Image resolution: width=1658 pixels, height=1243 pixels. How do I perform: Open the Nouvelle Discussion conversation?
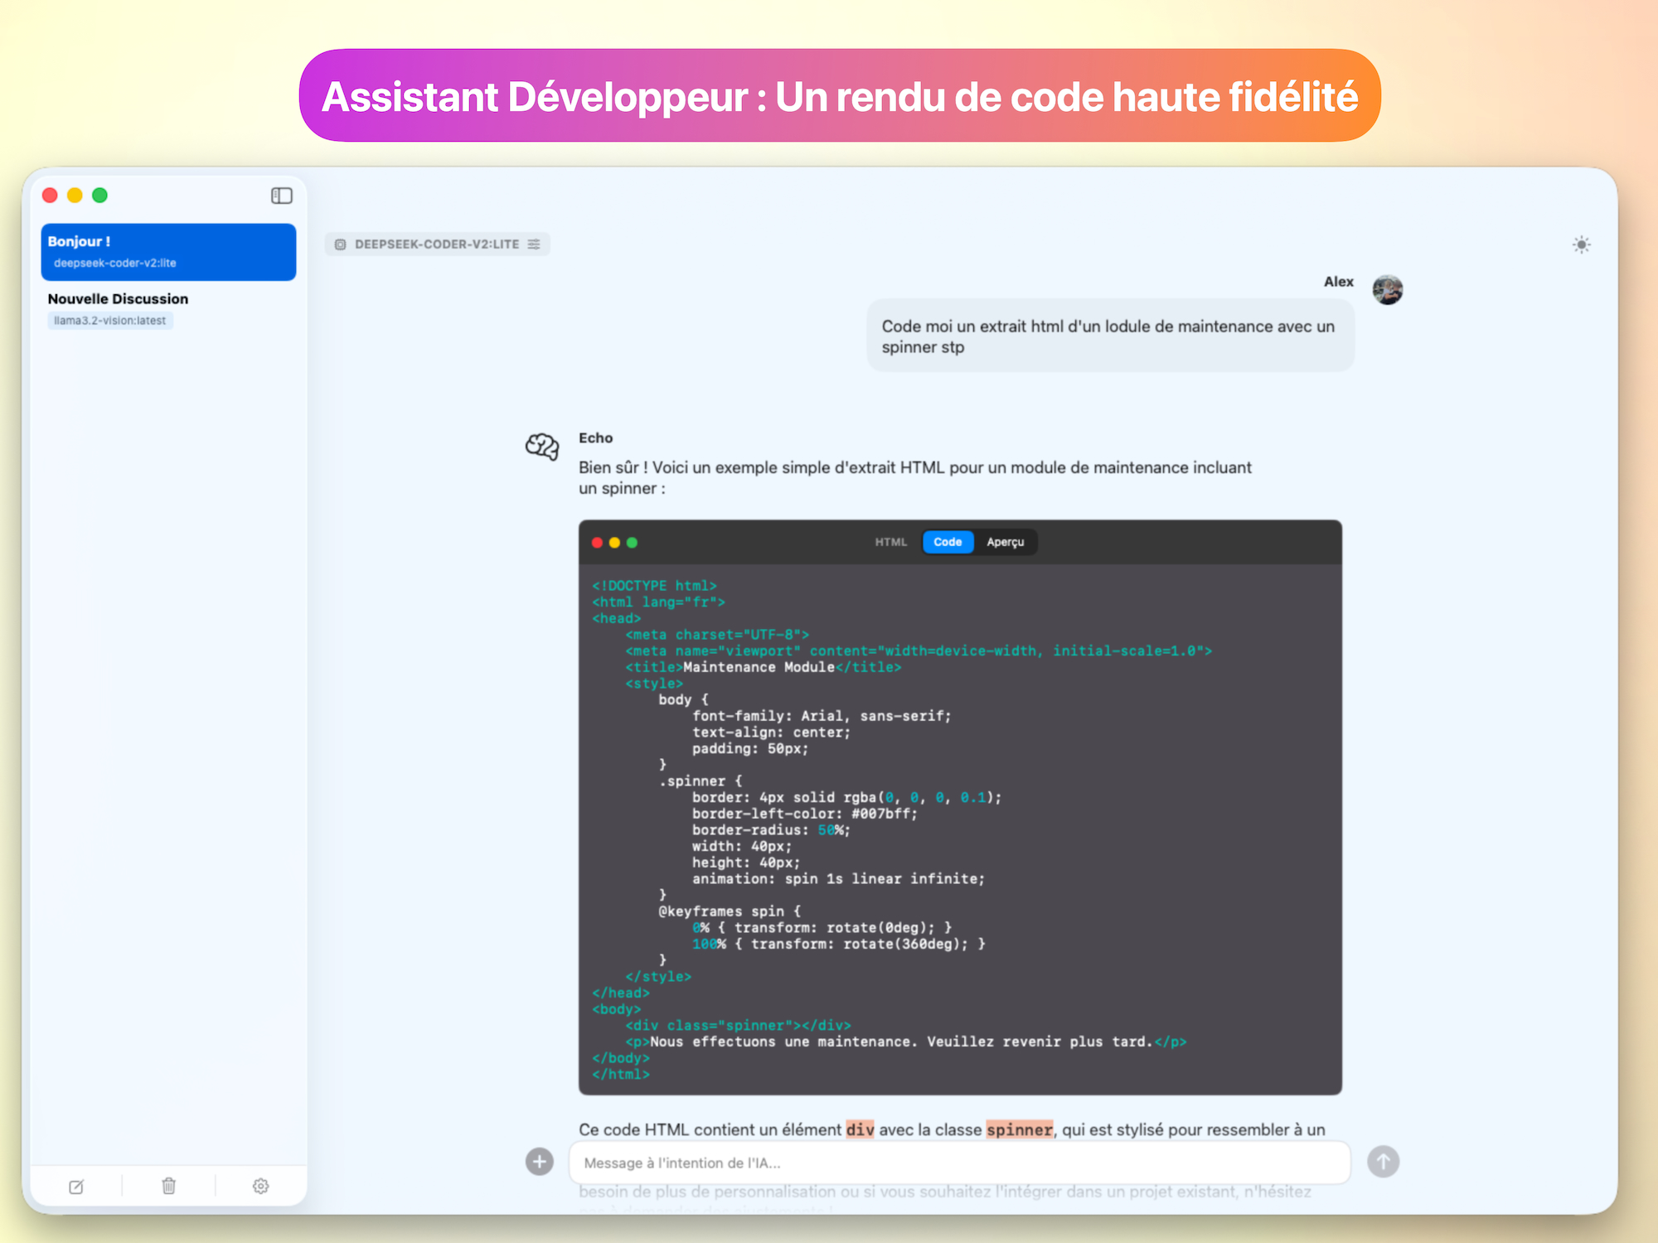168,309
